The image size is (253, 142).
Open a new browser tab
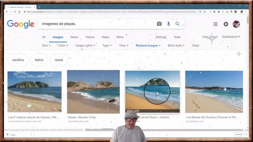pyautogui.click(x=40, y=7)
